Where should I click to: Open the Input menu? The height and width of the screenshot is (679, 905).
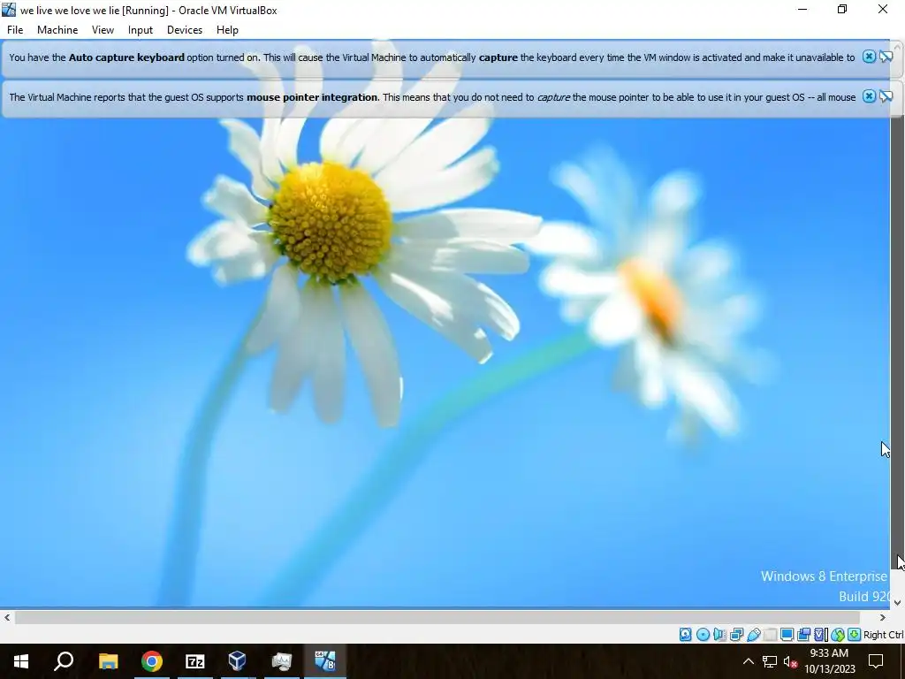[141, 30]
